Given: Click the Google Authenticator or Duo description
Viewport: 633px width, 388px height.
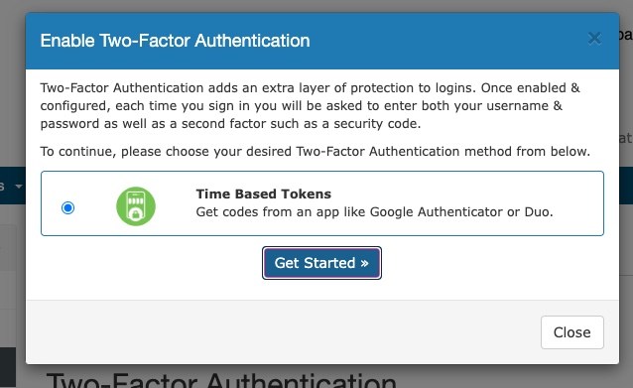Looking at the screenshot, I should click(x=374, y=212).
